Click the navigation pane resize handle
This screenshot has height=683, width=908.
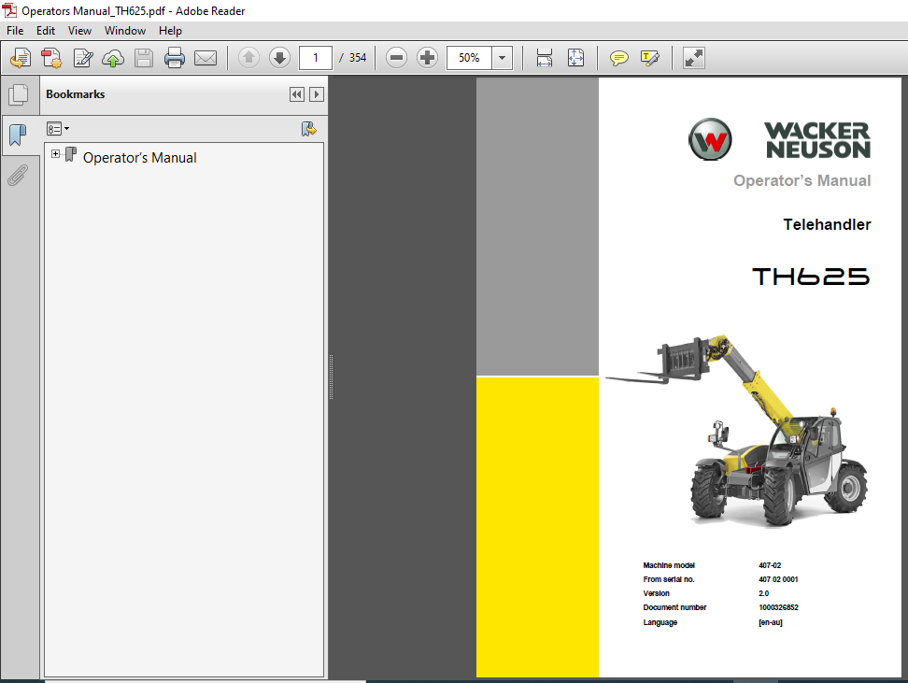(332, 377)
